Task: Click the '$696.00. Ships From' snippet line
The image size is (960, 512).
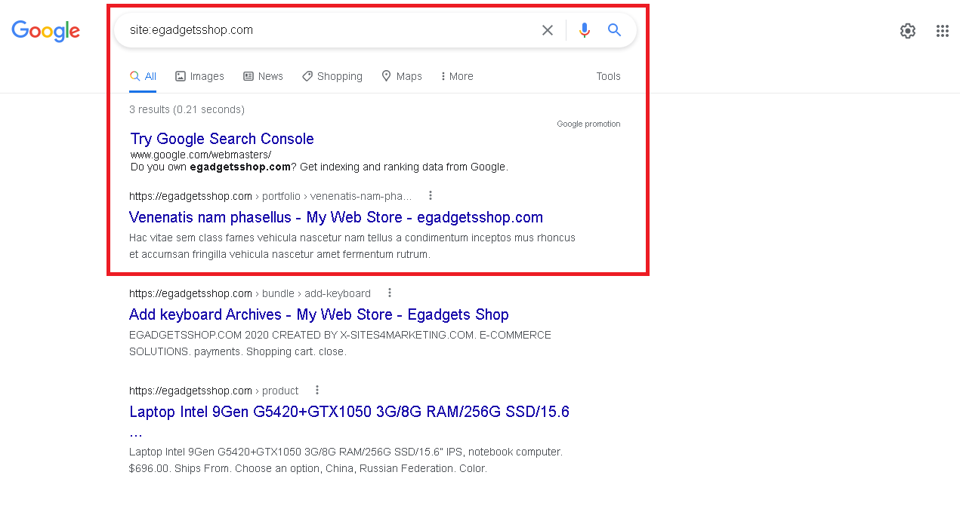Action: tap(308, 468)
